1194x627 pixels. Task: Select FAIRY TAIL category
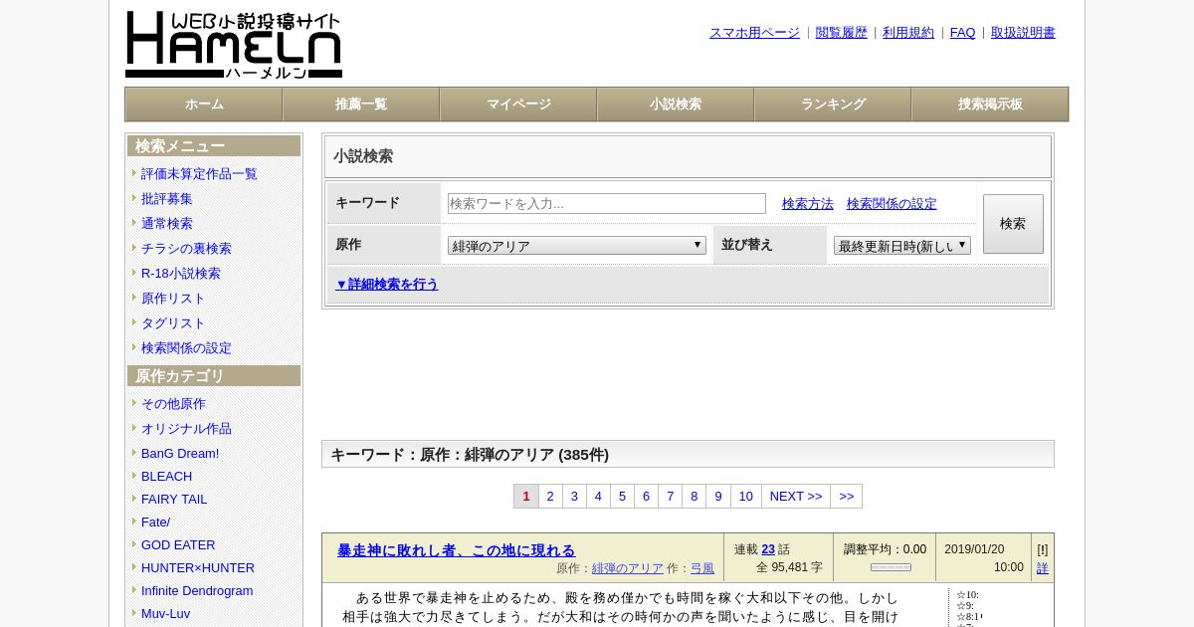click(174, 499)
